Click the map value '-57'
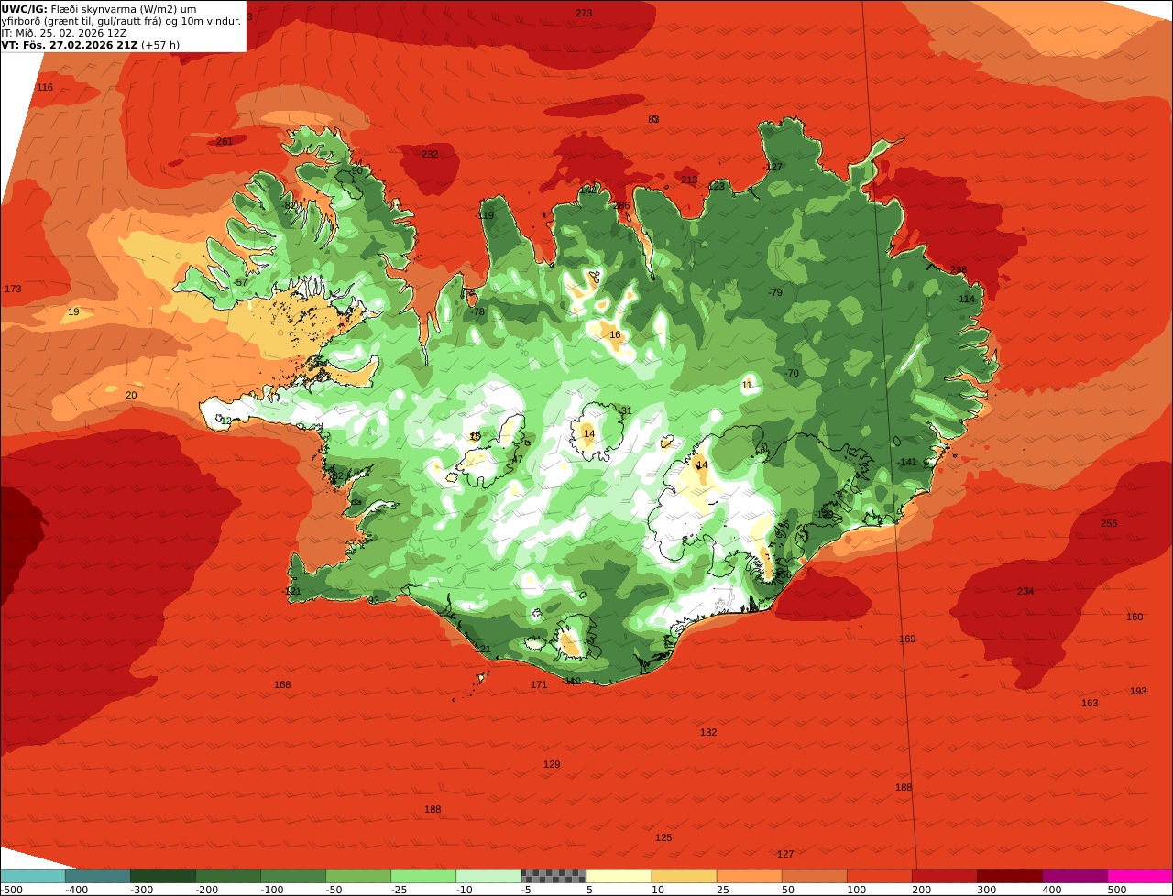The width and height of the screenshot is (1173, 896). (239, 282)
